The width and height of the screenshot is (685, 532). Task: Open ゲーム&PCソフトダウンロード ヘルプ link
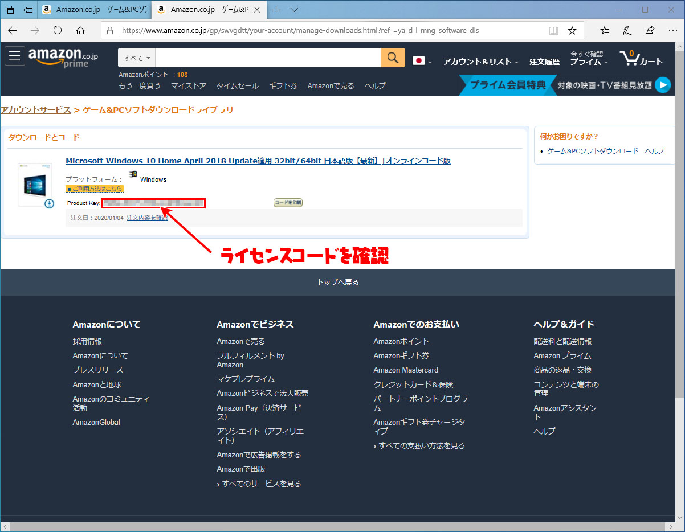coord(606,151)
